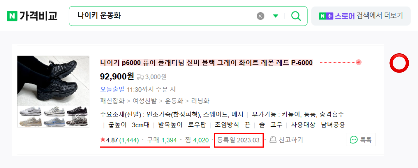Open the 4.87 star rating reviews
This screenshot has width=418, height=168.
point(119,140)
